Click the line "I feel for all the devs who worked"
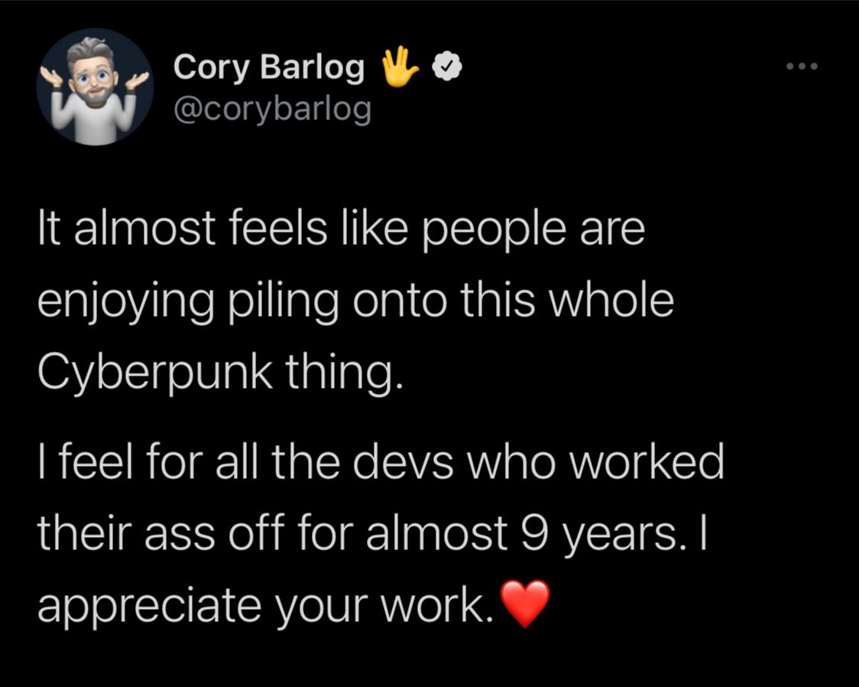 tap(380, 461)
